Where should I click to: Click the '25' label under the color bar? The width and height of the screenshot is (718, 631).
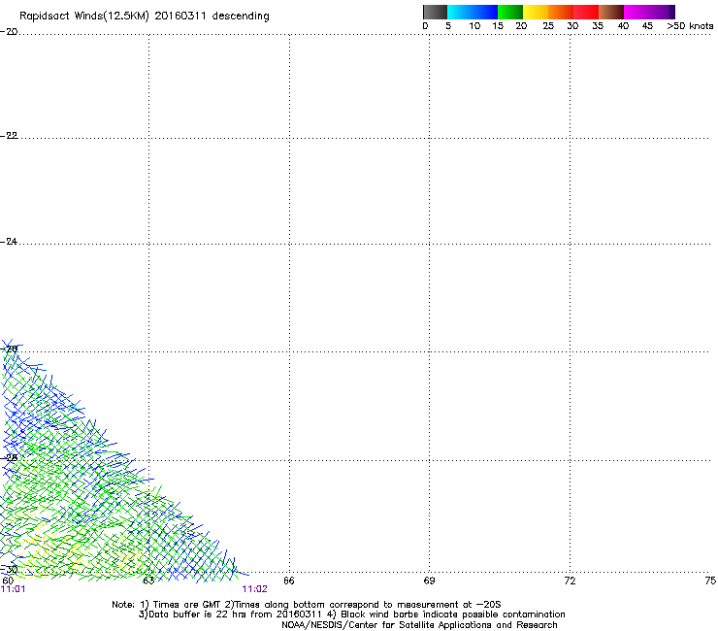click(548, 26)
